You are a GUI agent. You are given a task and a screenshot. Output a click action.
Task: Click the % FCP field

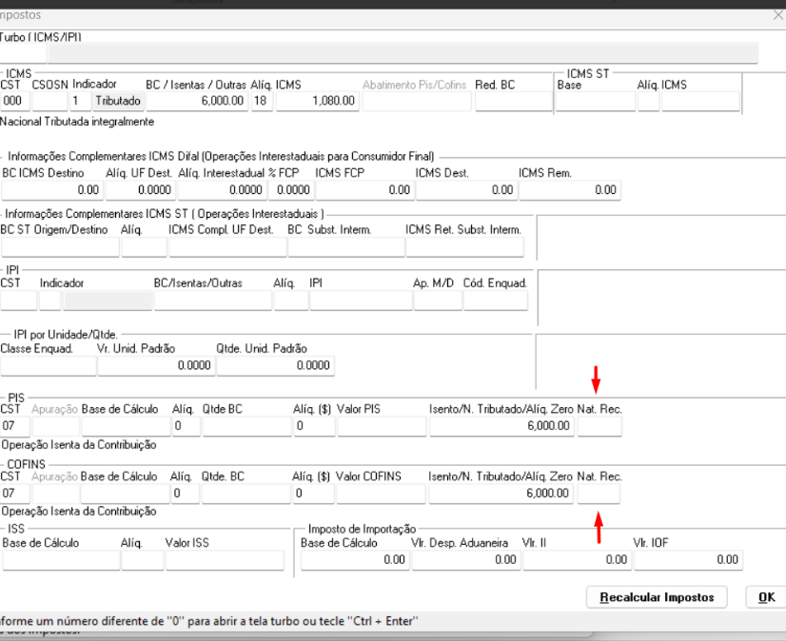[291, 190]
